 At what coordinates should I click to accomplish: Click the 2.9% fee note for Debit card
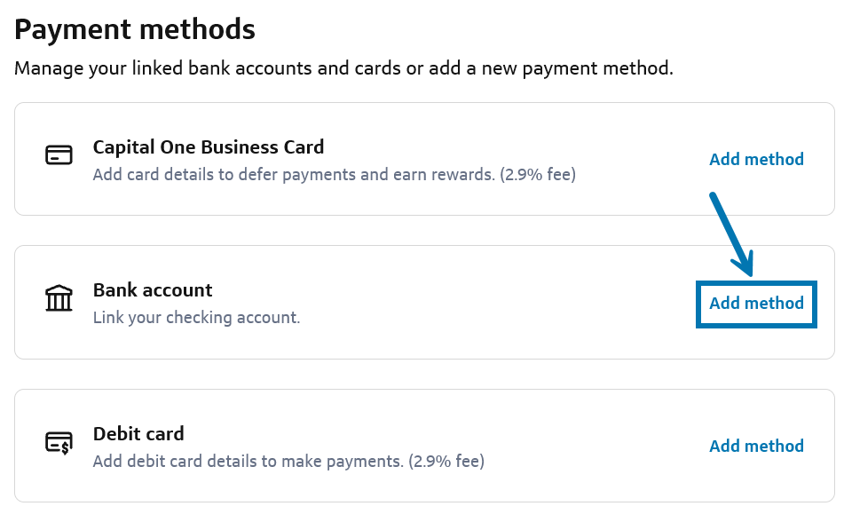tap(446, 462)
